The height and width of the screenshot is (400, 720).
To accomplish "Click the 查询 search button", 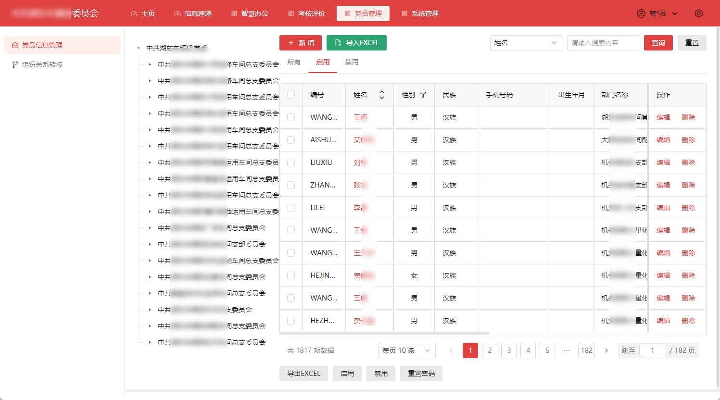I will tap(658, 43).
